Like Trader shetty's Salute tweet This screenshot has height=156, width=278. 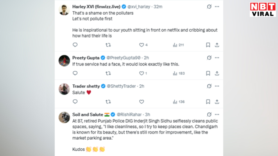(x=141, y=102)
